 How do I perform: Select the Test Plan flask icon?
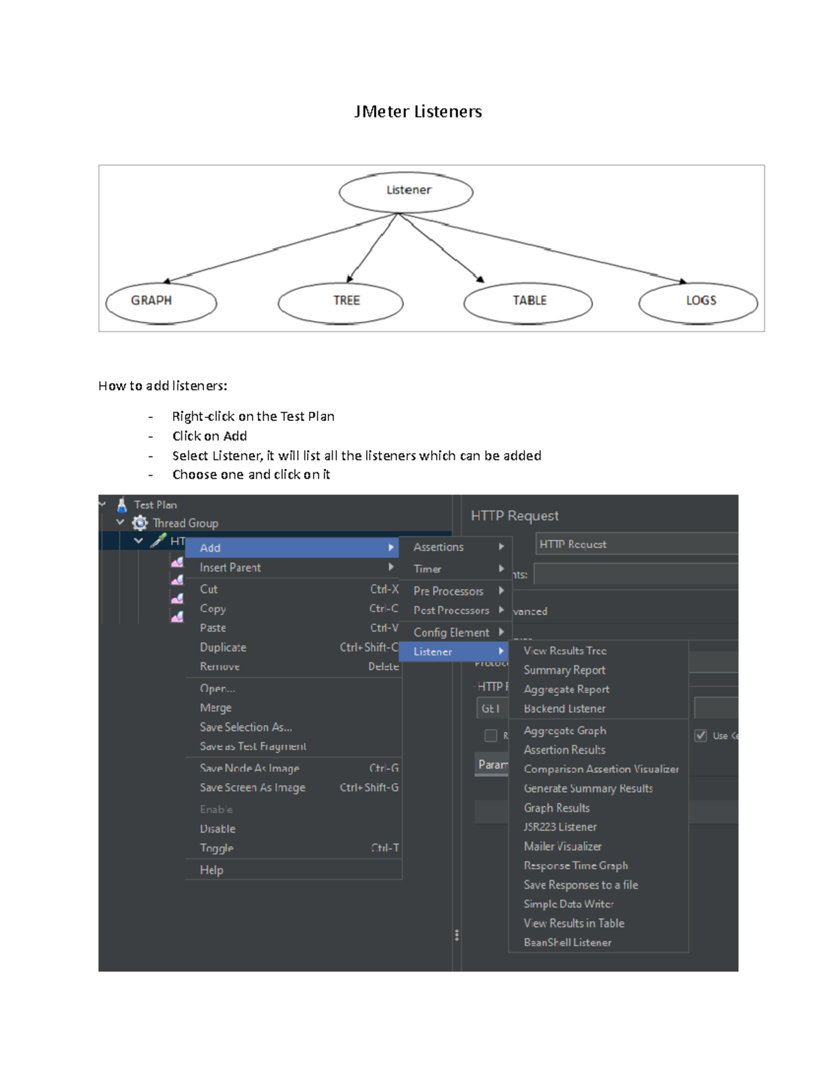pyautogui.click(x=121, y=504)
